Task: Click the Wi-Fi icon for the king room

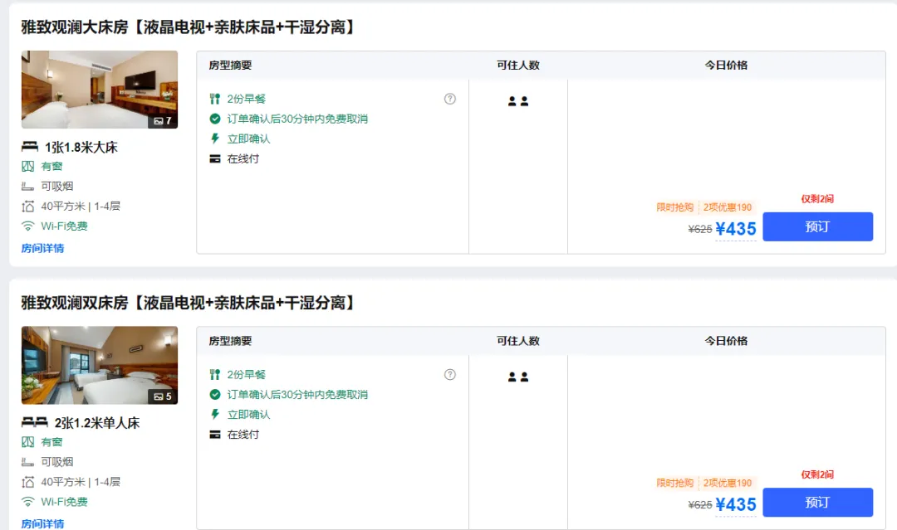Action: pos(28,226)
